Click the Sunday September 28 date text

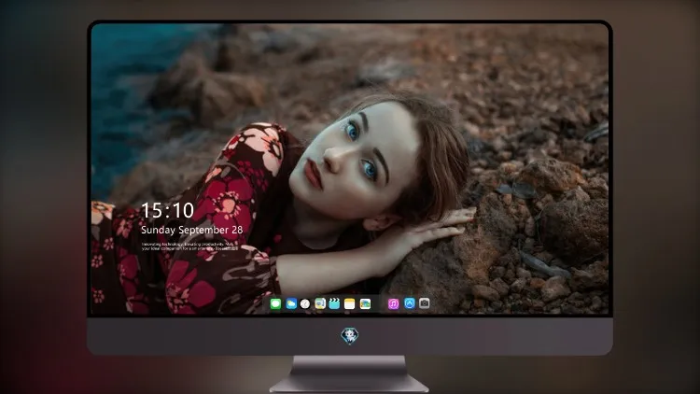[x=192, y=230]
